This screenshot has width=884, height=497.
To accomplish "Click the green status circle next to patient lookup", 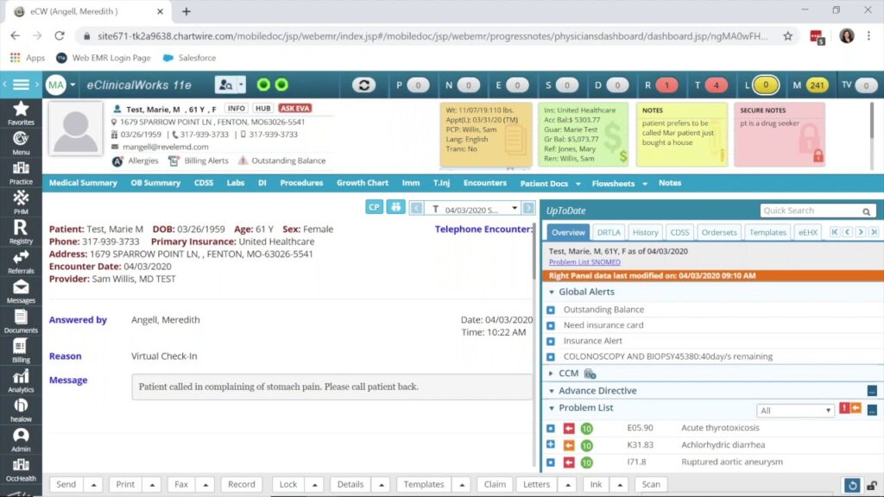I will (263, 85).
